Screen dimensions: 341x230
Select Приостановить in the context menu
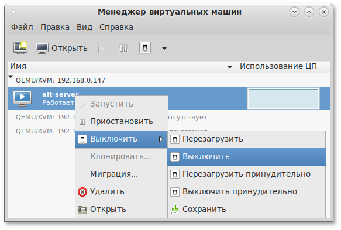121,121
